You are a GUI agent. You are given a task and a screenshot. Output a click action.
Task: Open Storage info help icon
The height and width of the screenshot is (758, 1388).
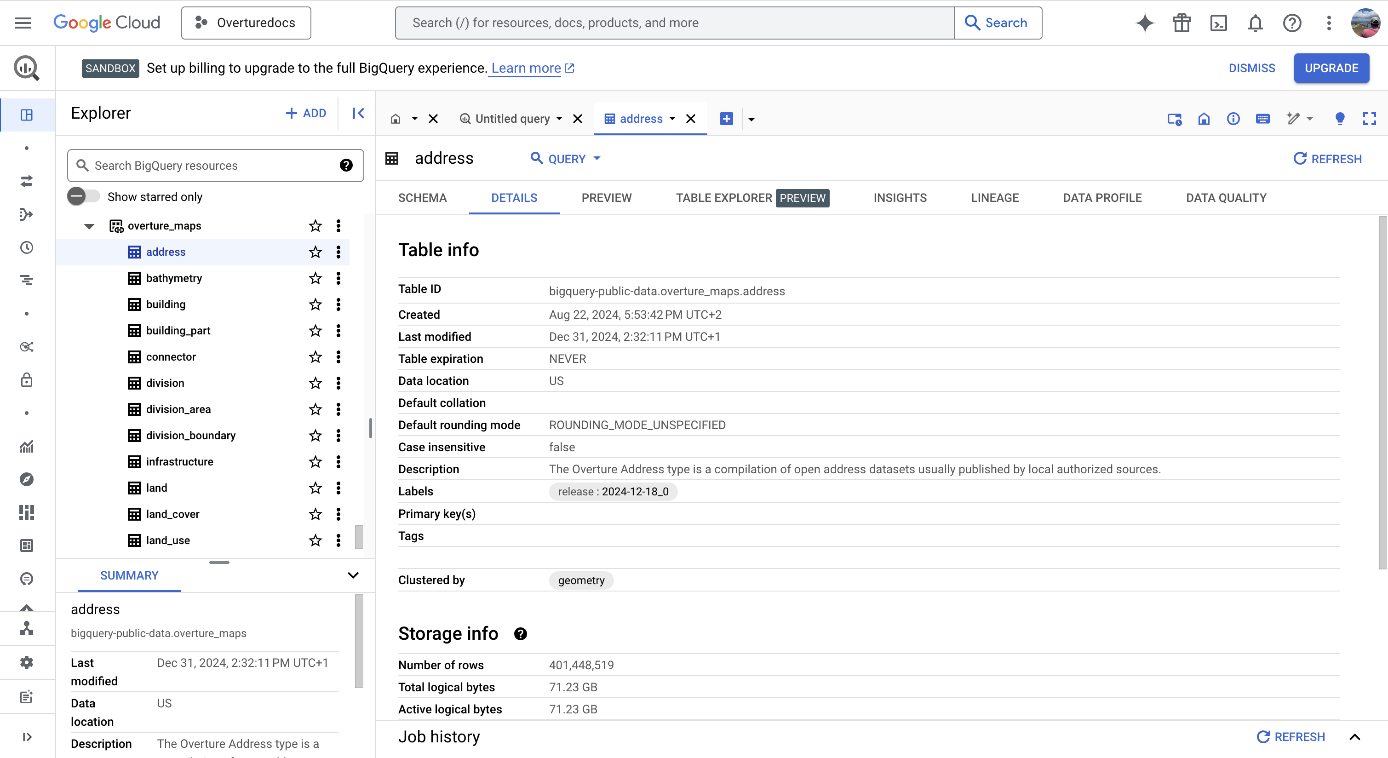(520, 633)
